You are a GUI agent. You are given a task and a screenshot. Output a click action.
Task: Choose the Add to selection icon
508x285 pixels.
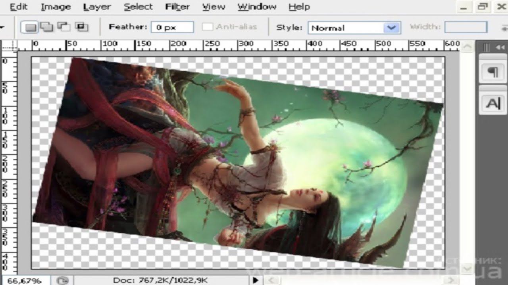[47, 27]
